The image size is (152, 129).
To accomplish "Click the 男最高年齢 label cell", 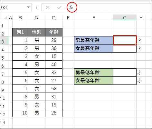I will [94, 40].
